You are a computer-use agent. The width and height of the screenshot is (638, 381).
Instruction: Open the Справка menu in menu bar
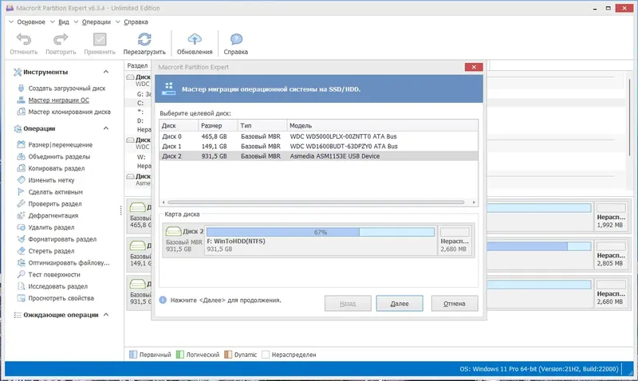click(136, 22)
